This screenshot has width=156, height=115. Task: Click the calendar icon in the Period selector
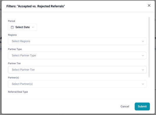tap(12, 27)
